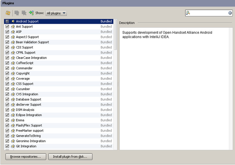Screen dimensions: 235x165
Task: Click the search magnifier icon in filter box
Action: pos(188,13)
